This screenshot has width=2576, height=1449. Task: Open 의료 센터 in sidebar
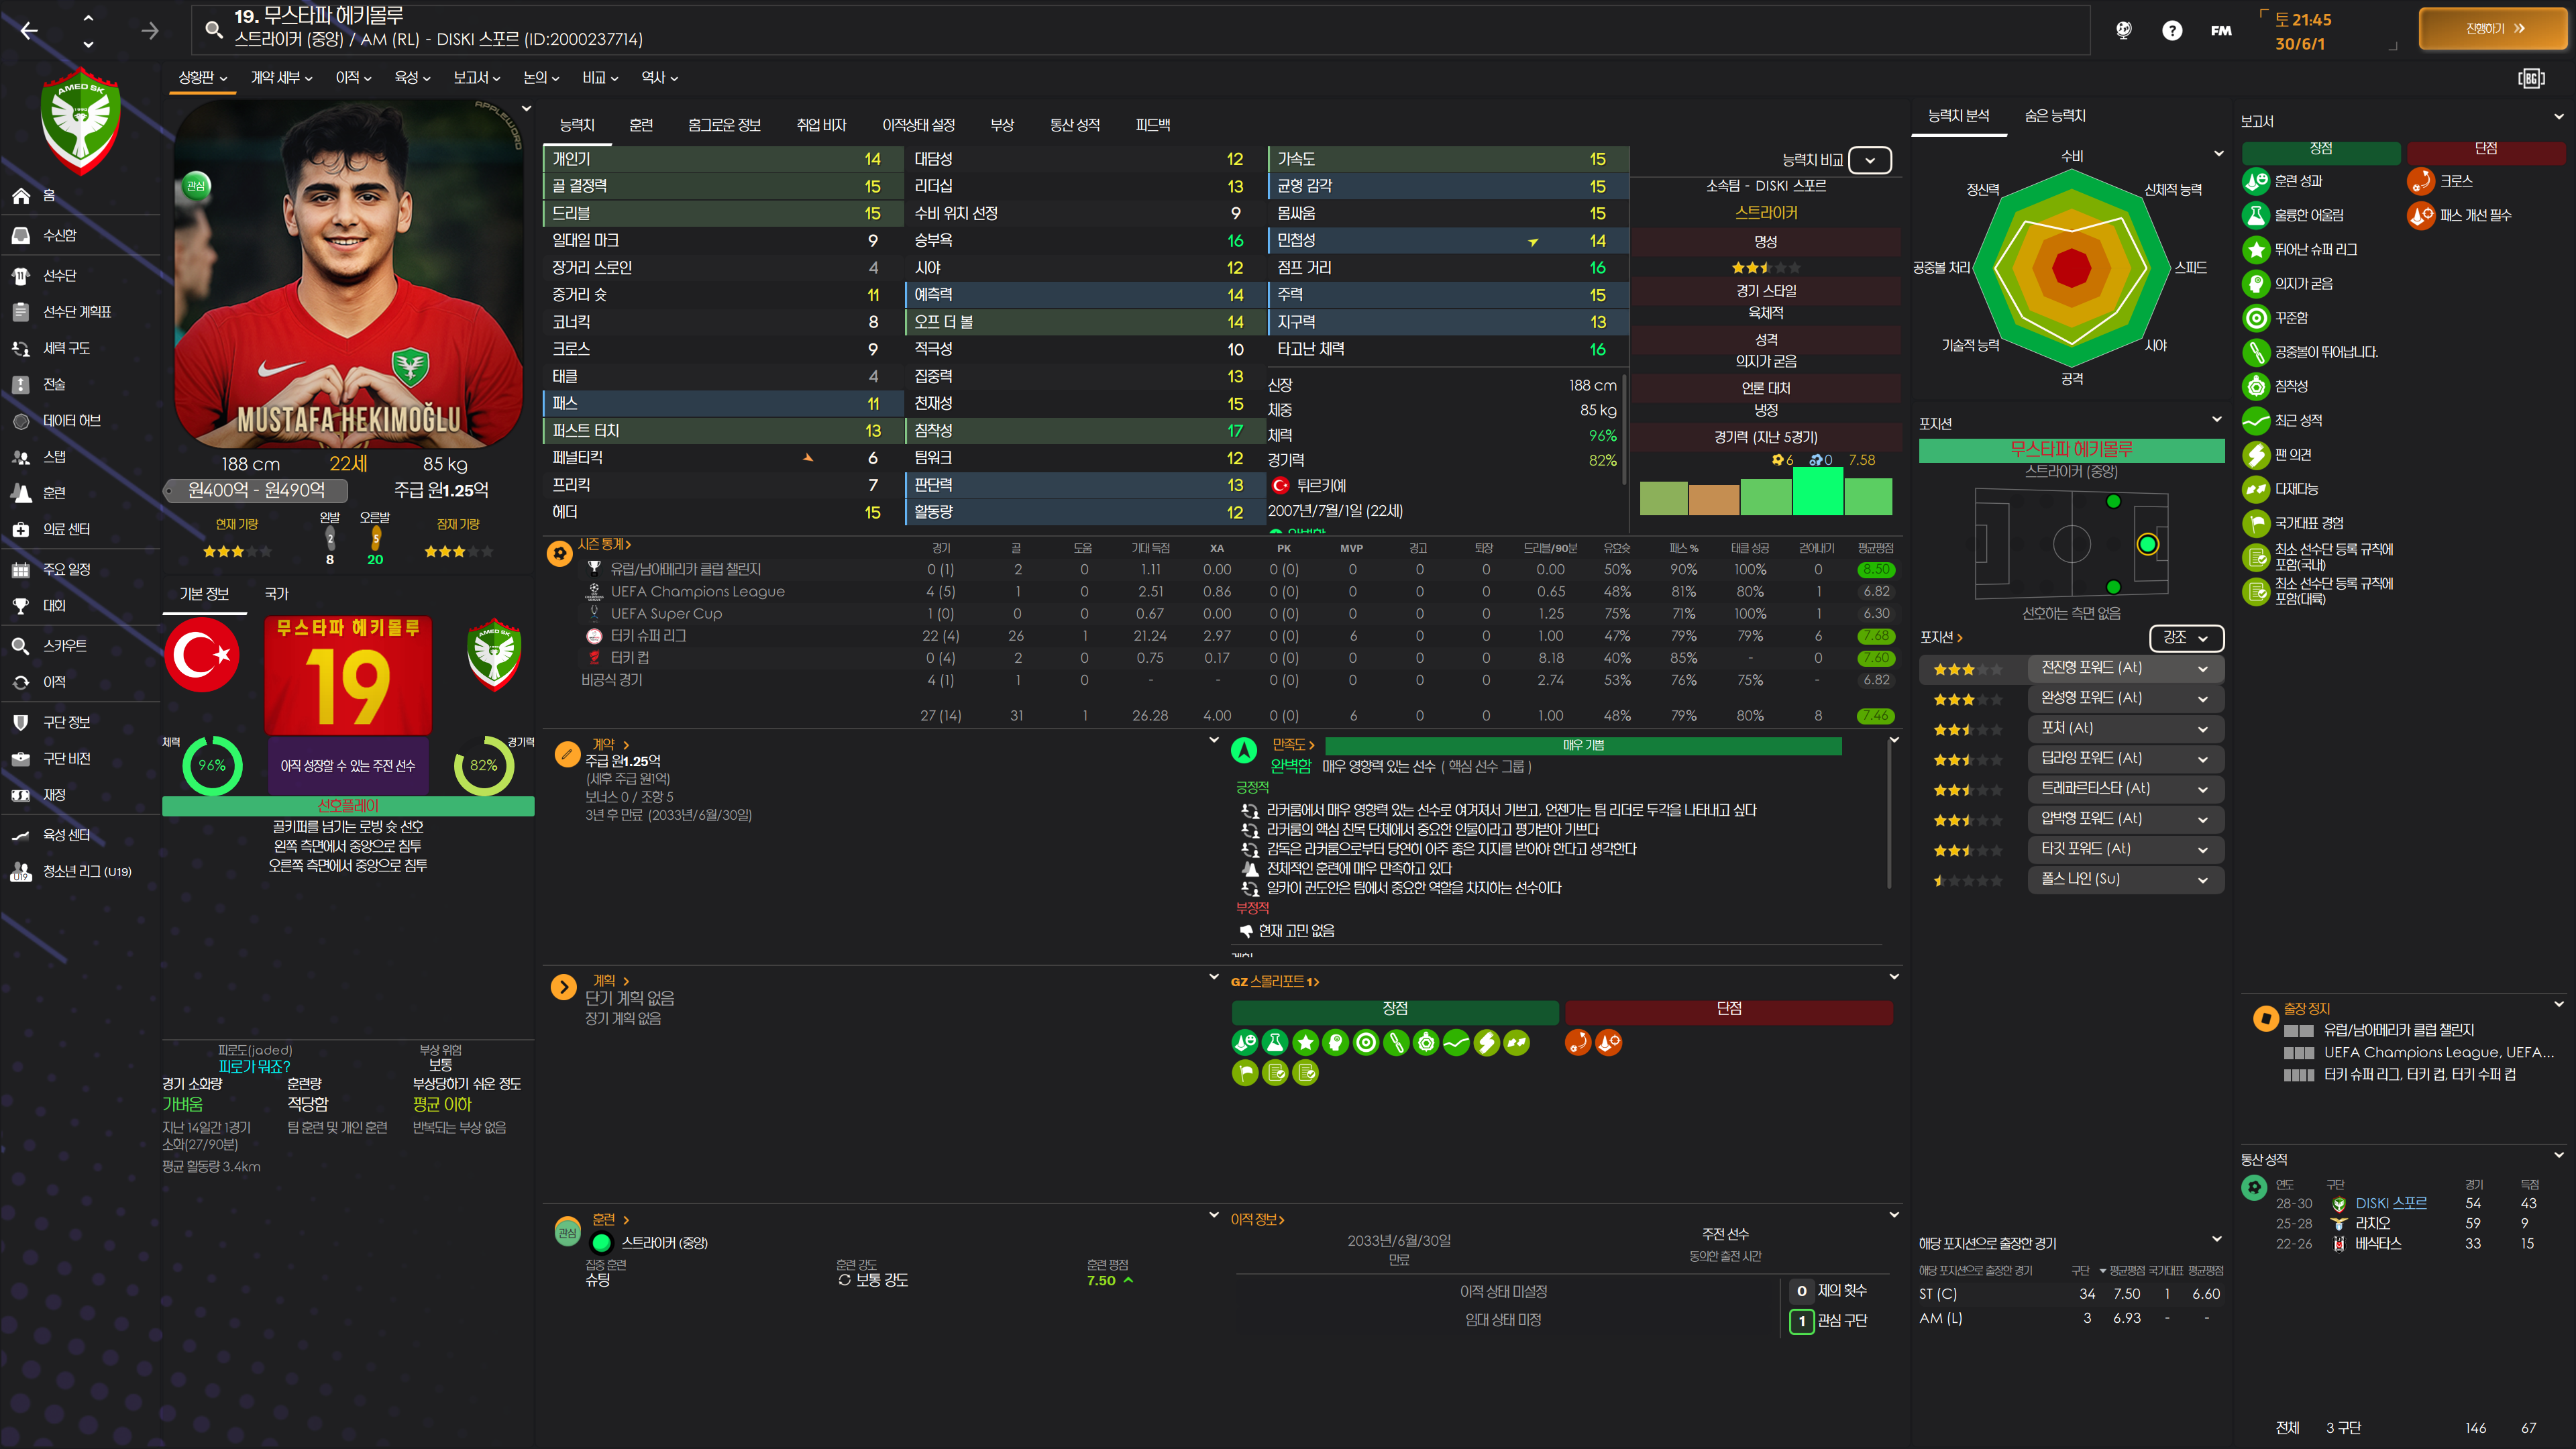[x=66, y=529]
